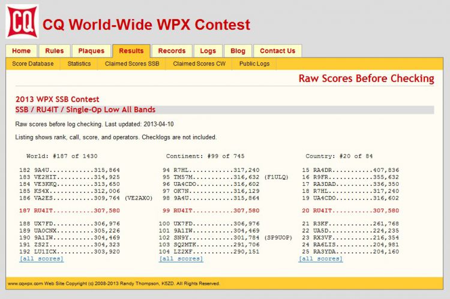Image resolution: width=450 pixels, height=299 pixels.
Task: Select country rank 21 R3KF row
Action: [350, 224]
